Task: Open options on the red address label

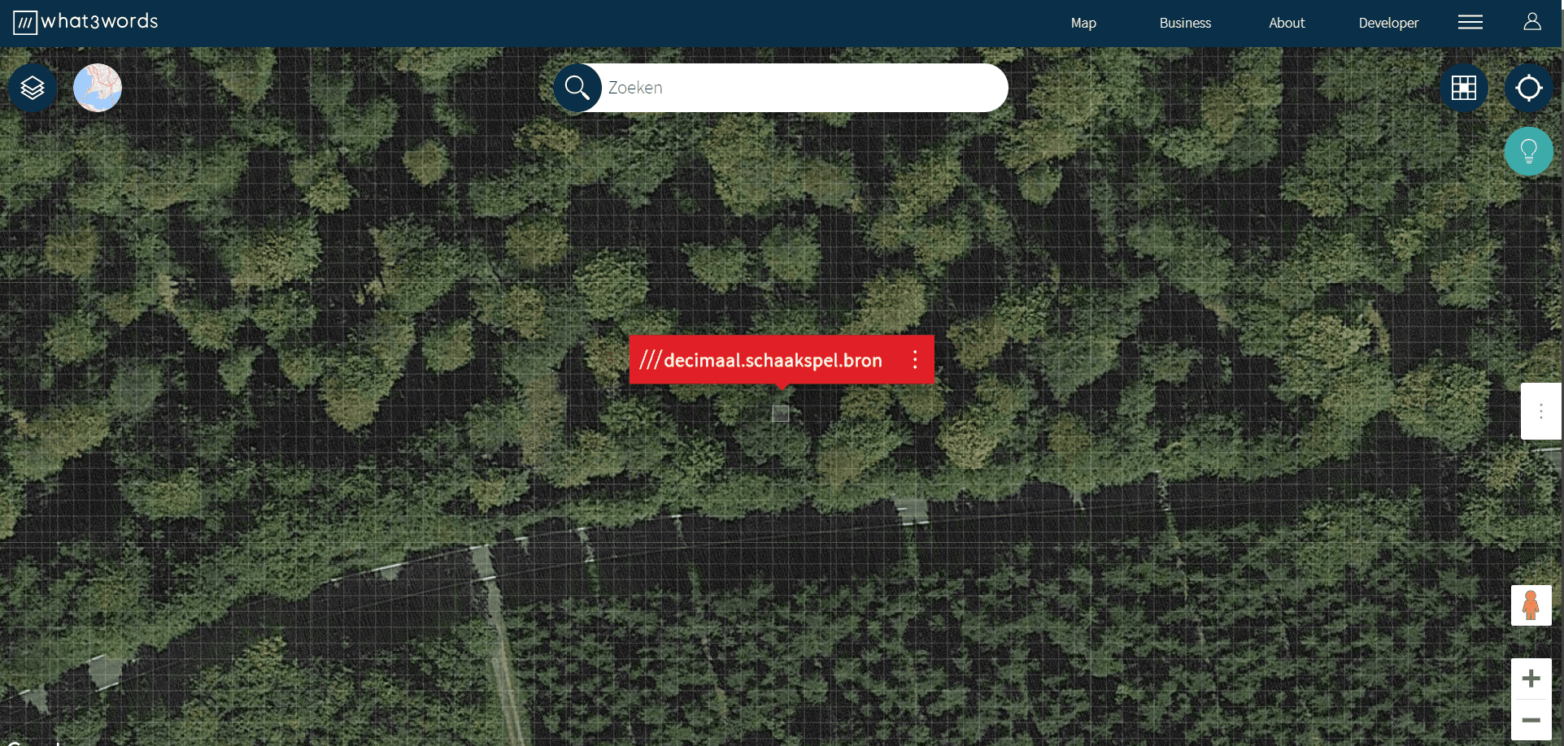Action: (915, 360)
